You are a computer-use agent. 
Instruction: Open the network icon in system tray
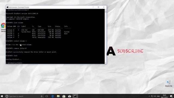(x=152, y=96)
